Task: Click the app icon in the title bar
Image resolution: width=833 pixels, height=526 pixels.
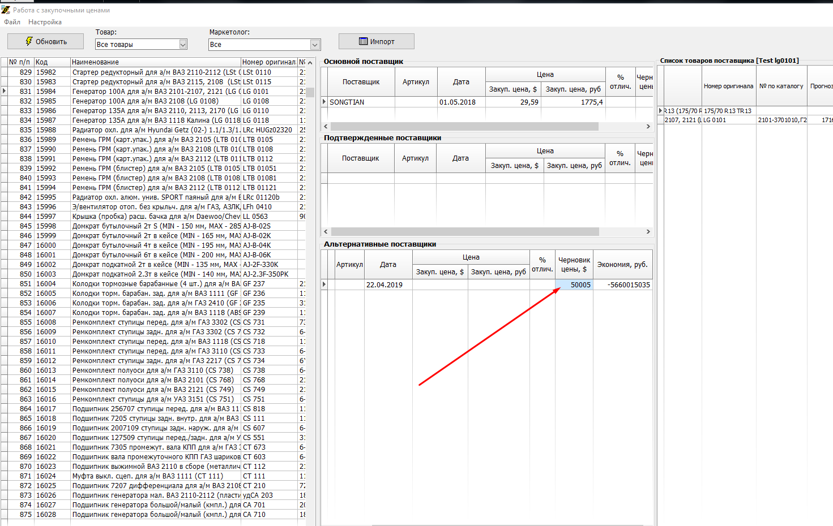Action: pyautogui.click(x=6, y=10)
